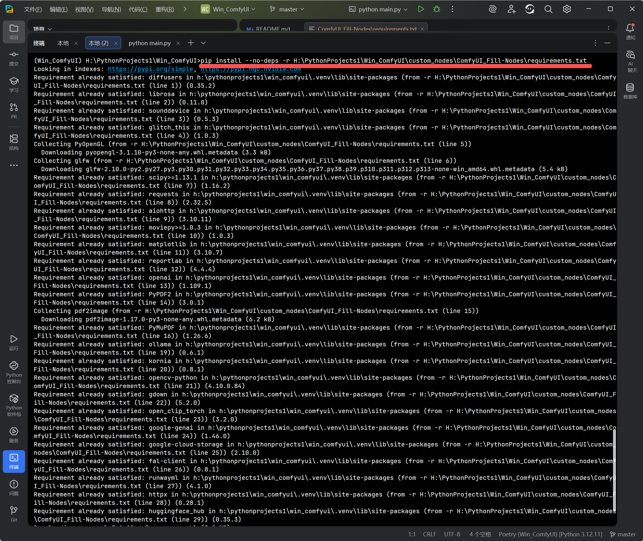This screenshot has width=643, height=541.
Task: Expand the new terminal session type dropdown
Action: (203, 43)
